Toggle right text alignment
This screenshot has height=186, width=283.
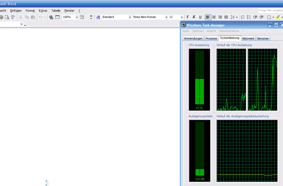pos(220,17)
